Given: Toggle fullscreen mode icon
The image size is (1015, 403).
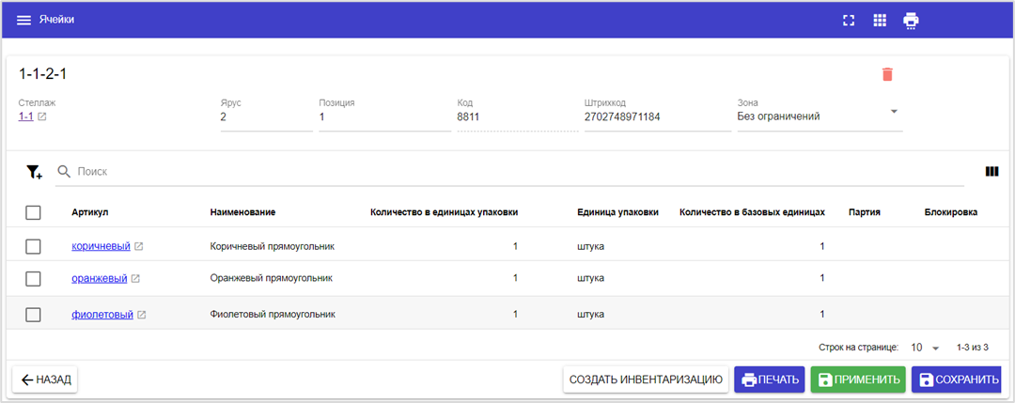Looking at the screenshot, I should coord(849,20).
